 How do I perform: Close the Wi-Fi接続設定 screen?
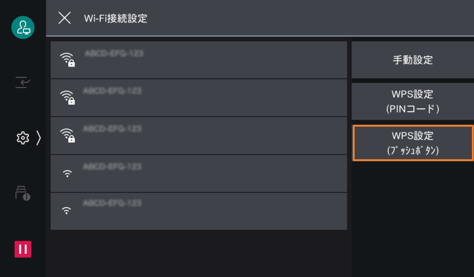coord(64,18)
